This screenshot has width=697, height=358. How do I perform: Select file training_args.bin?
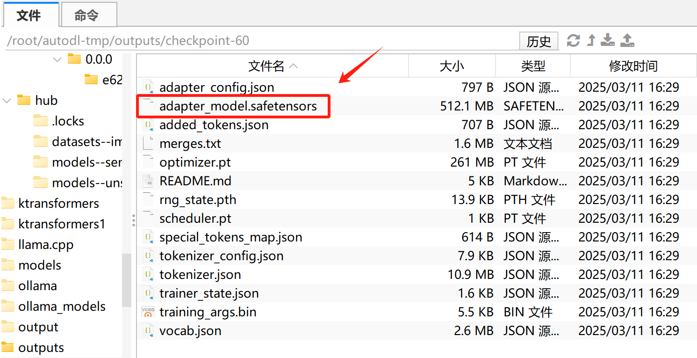click(x=208, y=312)
